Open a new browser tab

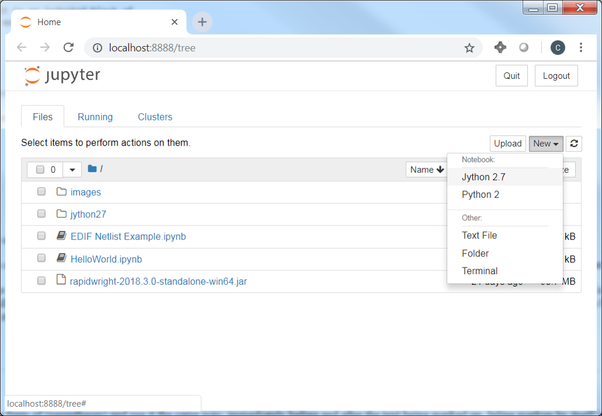tap(202, 22)
